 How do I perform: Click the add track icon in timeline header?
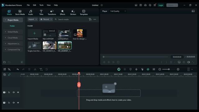(x=5, y=75)
